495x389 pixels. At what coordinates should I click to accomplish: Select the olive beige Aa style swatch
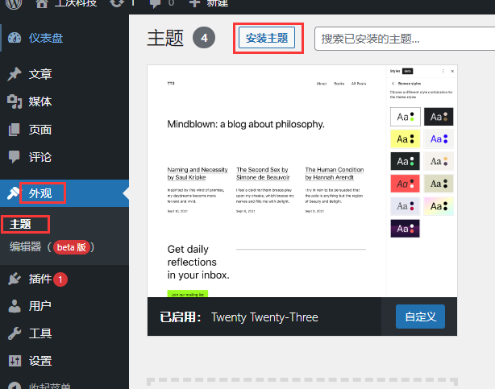439,184
